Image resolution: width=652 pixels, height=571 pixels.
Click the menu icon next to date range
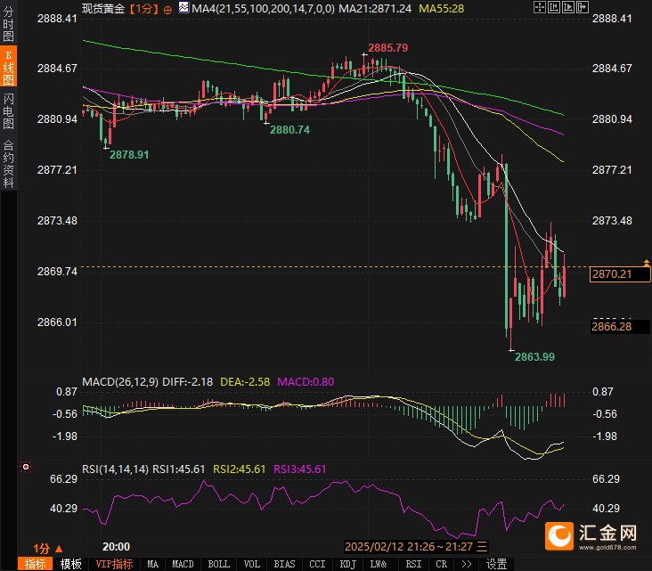tap(482, 546)
